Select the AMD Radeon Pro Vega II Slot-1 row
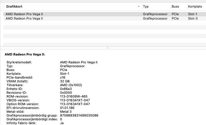The height and width of the screenshot is (125, 206). tap(24, 14)
